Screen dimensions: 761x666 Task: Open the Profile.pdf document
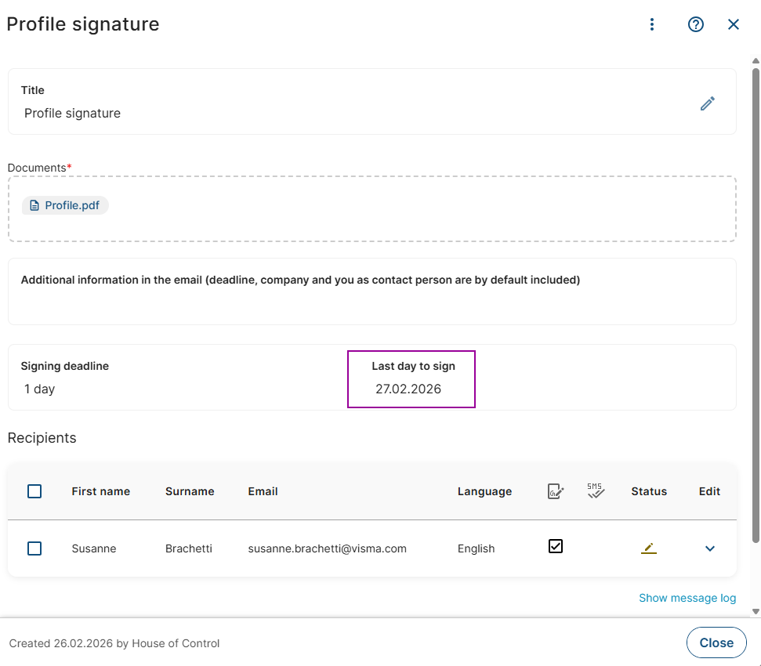click(x=71, y=205)
